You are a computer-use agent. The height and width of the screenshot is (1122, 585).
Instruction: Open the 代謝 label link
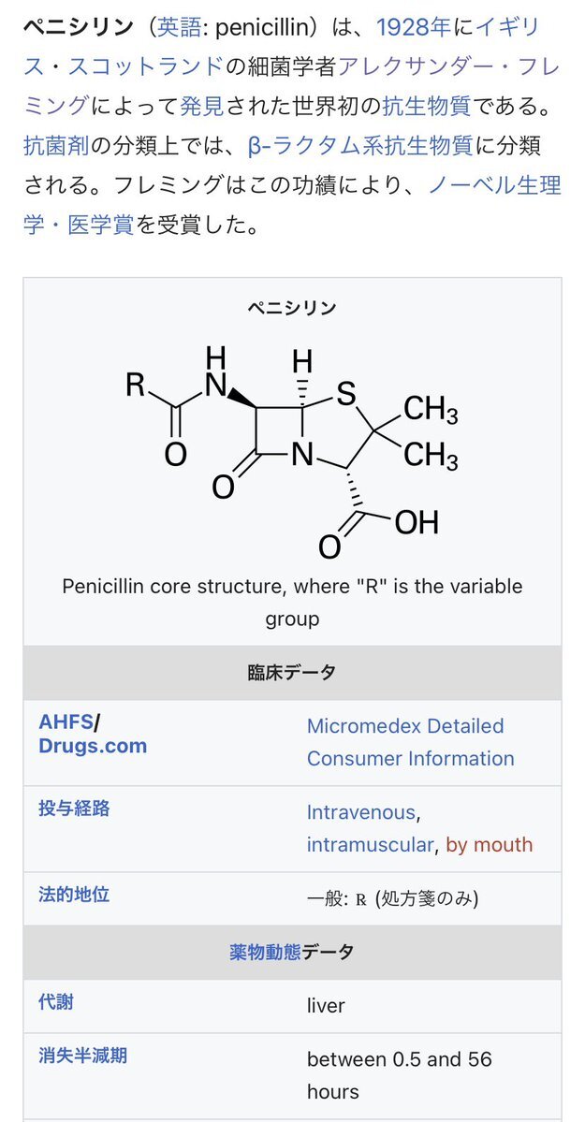(56, 1002)
